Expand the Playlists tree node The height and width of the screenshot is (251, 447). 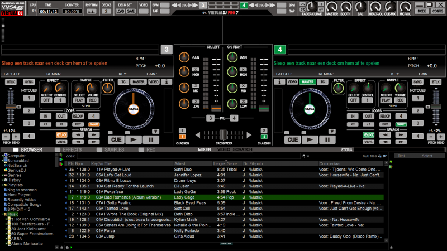coord(3,185)
